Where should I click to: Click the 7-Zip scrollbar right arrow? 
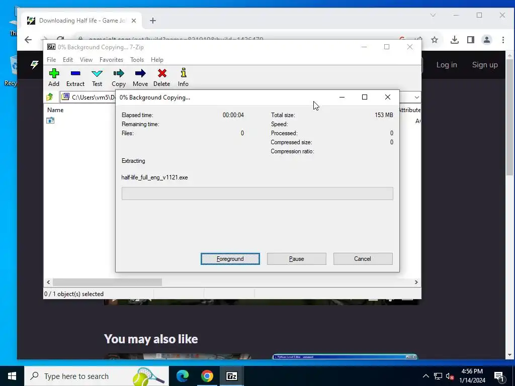(x=416, y=282)
